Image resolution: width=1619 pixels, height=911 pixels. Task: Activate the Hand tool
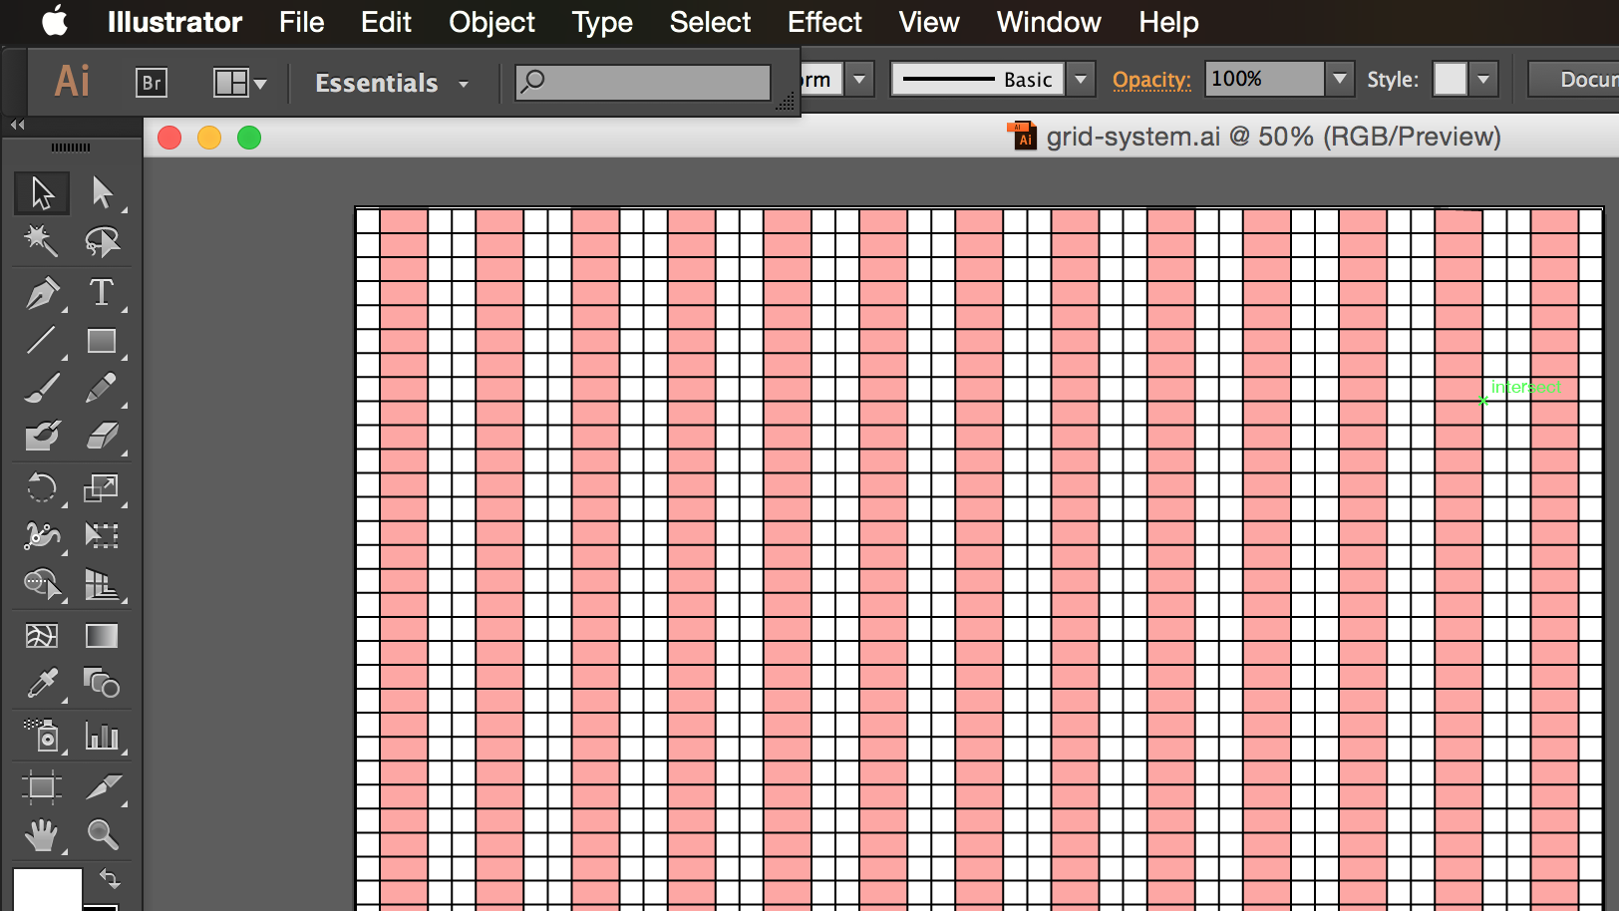(41, 835)
